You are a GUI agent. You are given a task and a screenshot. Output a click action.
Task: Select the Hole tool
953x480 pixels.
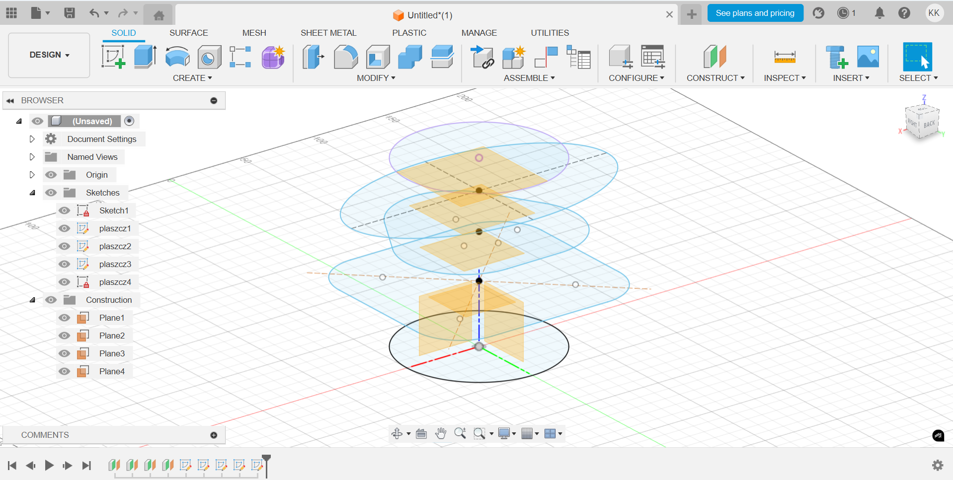tap(209, 57)
